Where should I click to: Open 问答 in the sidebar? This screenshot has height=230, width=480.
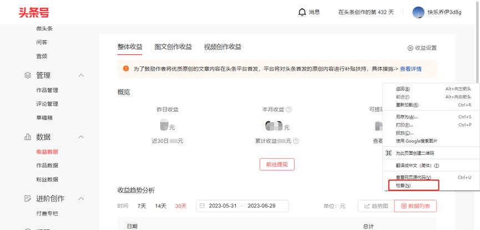42,43
